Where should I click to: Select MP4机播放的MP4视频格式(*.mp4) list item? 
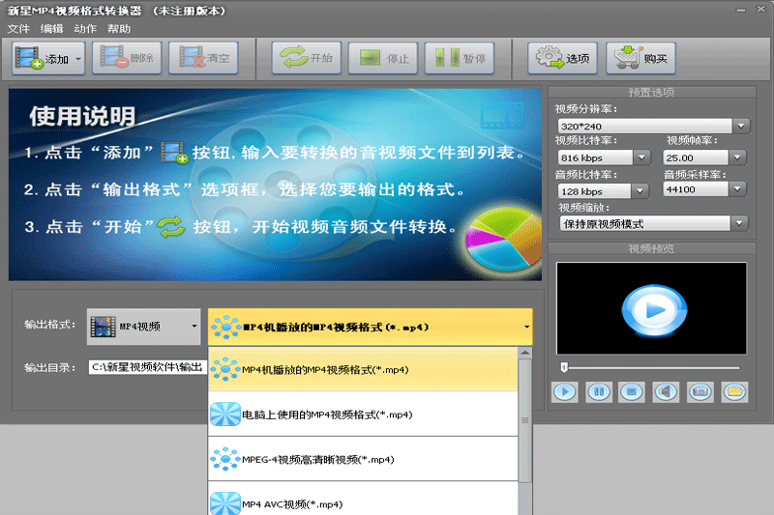pyautogui.click(x=363, y=370)
